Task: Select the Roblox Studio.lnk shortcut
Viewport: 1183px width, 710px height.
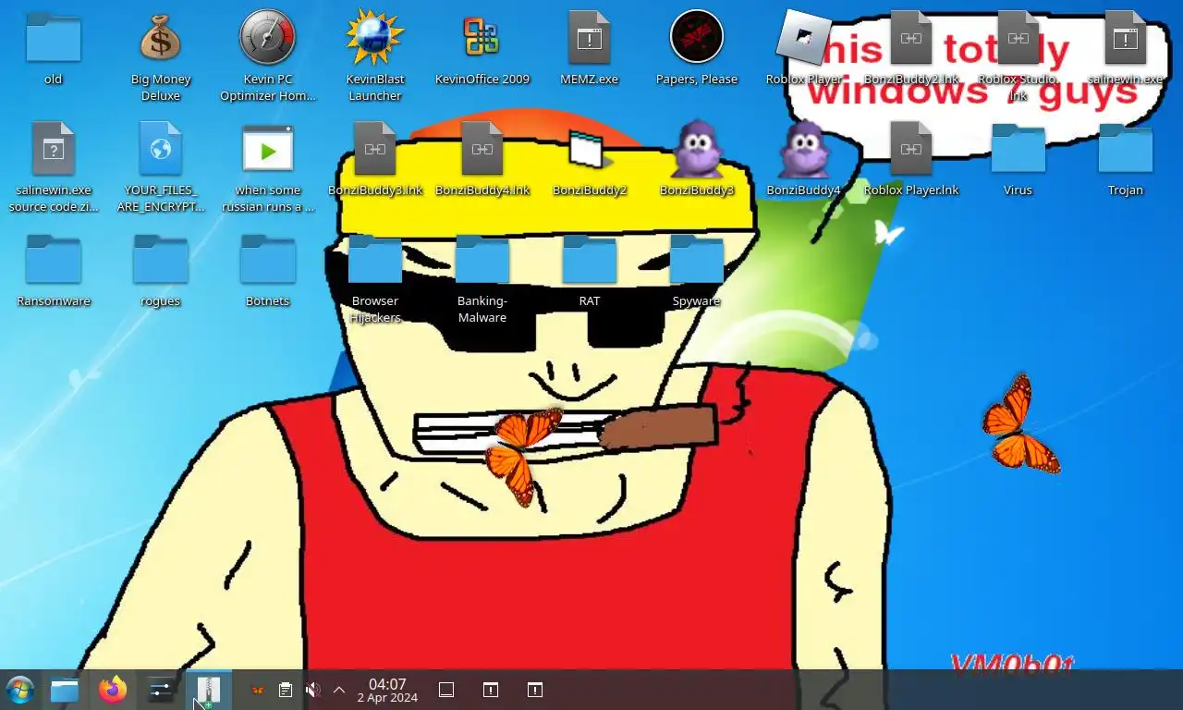Action: tap(1018, 37)
